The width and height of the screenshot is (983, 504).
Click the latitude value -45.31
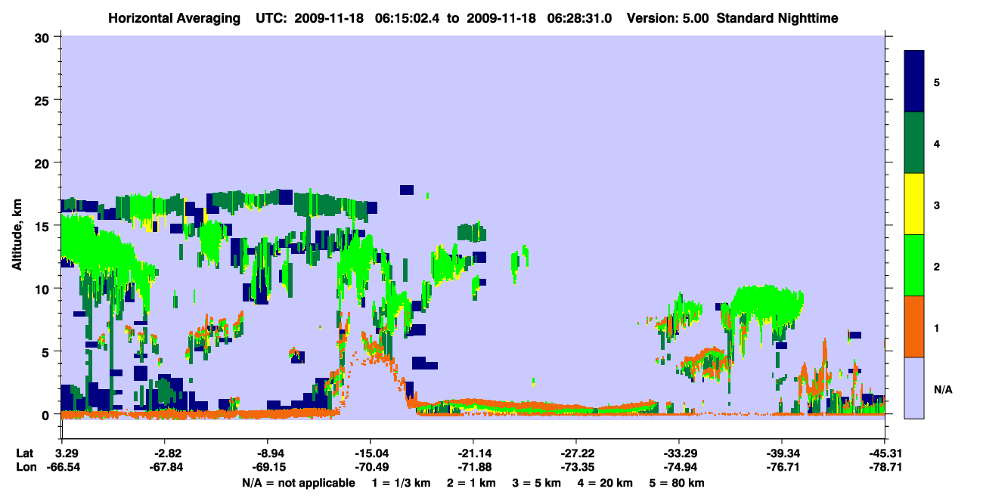point(884,453)
